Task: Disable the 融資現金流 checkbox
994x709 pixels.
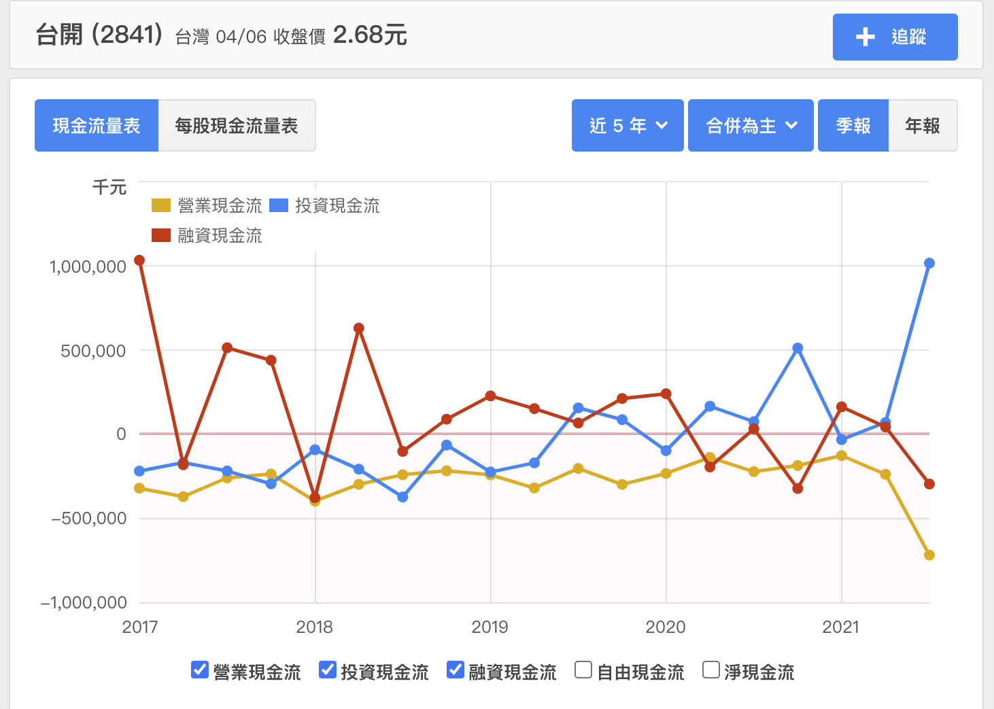Action: pos(455,670)
